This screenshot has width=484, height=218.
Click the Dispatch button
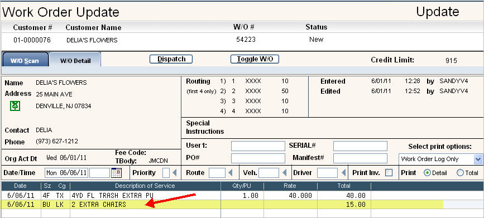click(171, 59)
